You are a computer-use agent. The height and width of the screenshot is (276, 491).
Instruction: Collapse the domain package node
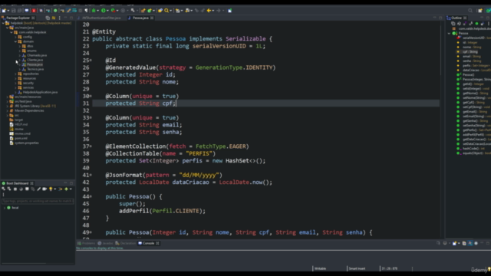(x=15, y=41)
